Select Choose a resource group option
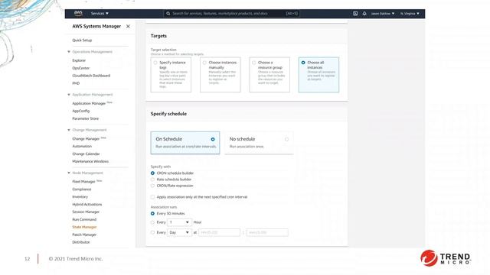Screen dimensions: 490x275 pos(269,75)
